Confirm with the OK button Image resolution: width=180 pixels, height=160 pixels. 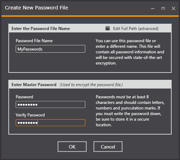pos(72,147)
